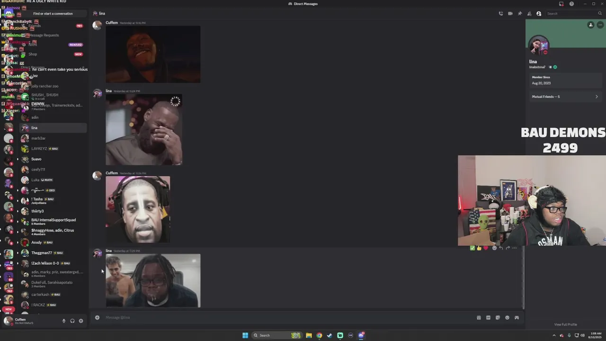
Task: Open the carterkash direct message
Action: (53, 295)
